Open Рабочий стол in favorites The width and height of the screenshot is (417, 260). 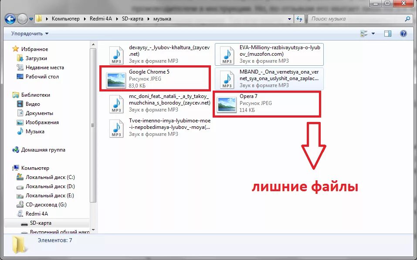[42, 77]
